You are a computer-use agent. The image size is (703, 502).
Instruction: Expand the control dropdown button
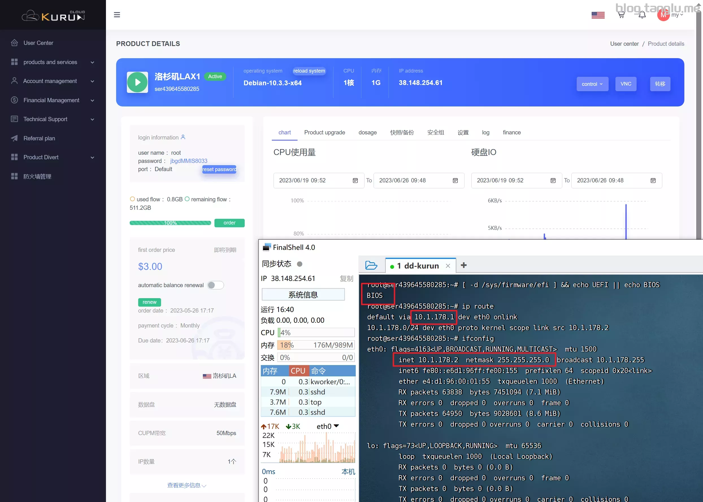pyautogui.click(x=592, y=84)
